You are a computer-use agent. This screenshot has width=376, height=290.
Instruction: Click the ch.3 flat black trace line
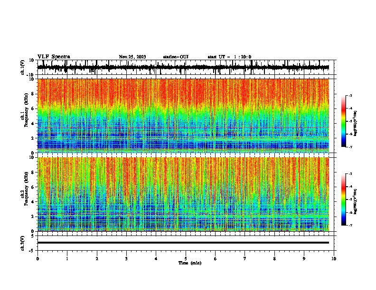tap(183, 243)
